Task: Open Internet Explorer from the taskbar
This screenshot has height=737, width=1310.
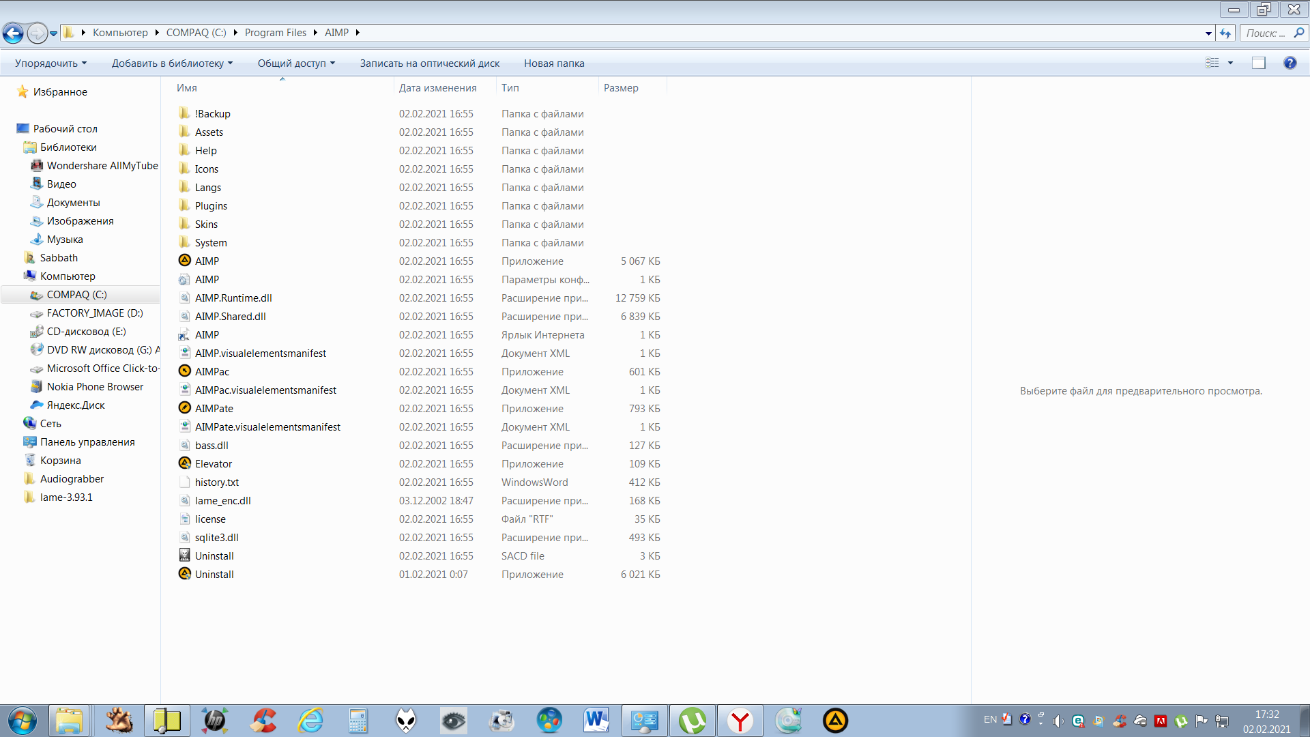Action: click(310, 721)
